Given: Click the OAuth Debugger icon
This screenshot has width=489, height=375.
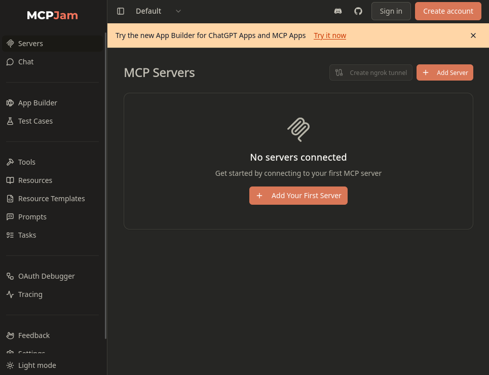Looking at the screenshot, I should (10, 276).
